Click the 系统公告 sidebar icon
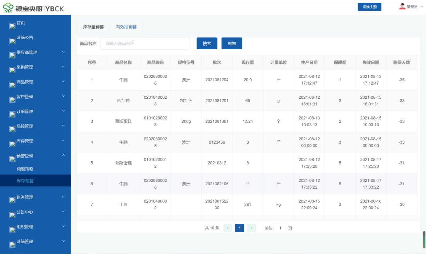Viewport: 426px width, 254px height. (x=12, y=41)
